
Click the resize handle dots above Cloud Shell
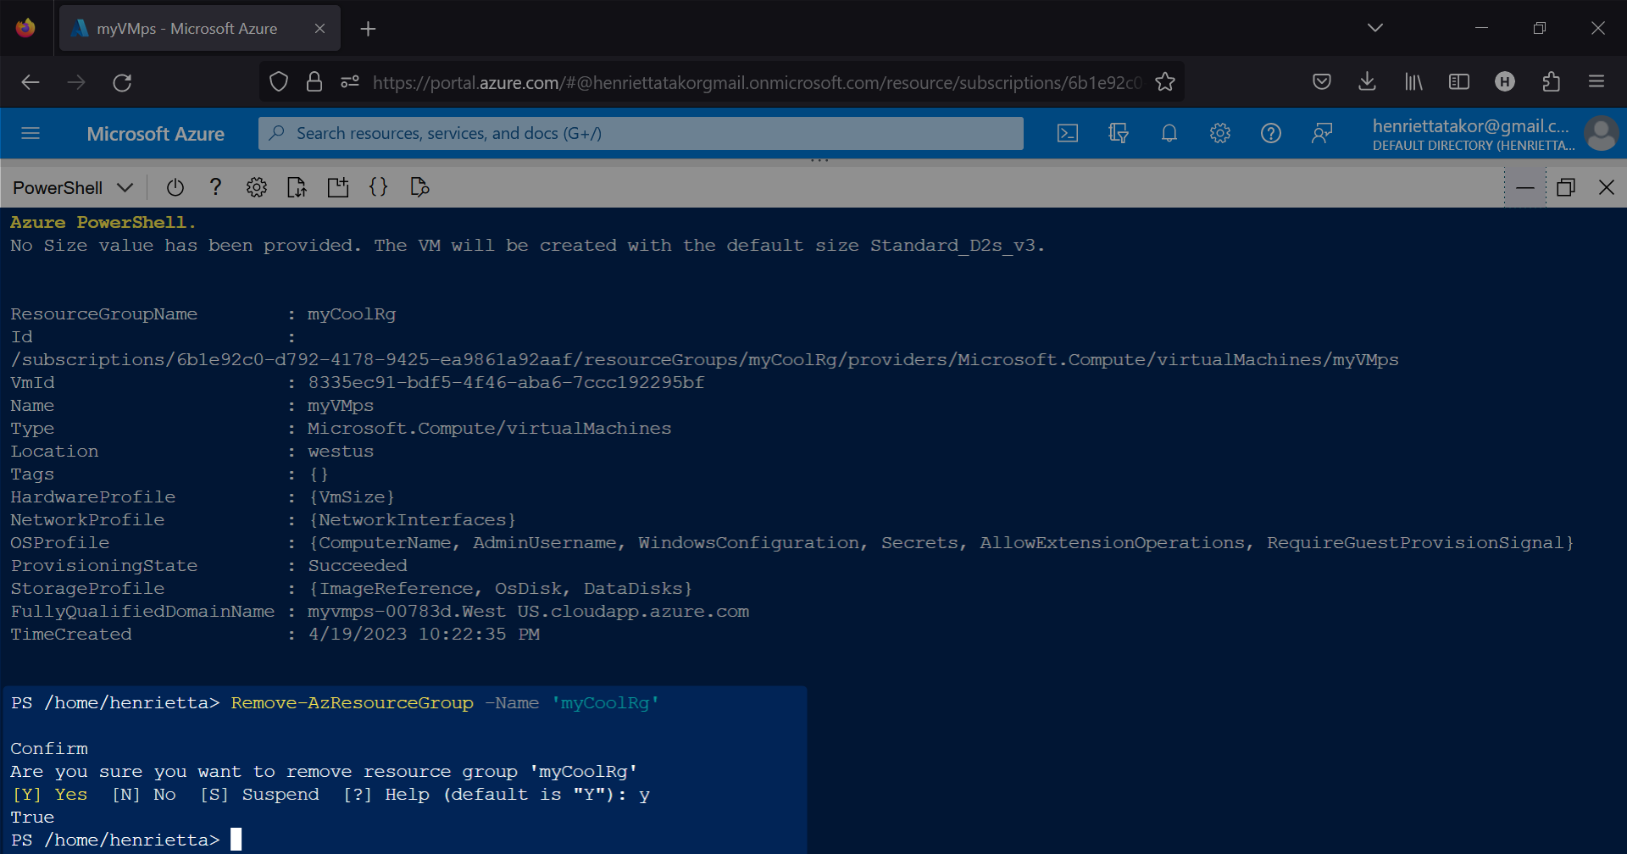coord(819,159)
